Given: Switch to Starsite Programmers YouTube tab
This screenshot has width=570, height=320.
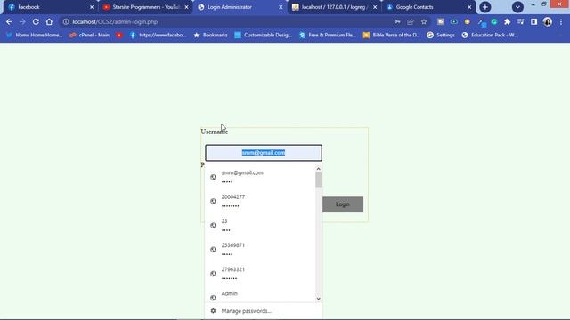Looking at the screenshot, I should [145, 7].
